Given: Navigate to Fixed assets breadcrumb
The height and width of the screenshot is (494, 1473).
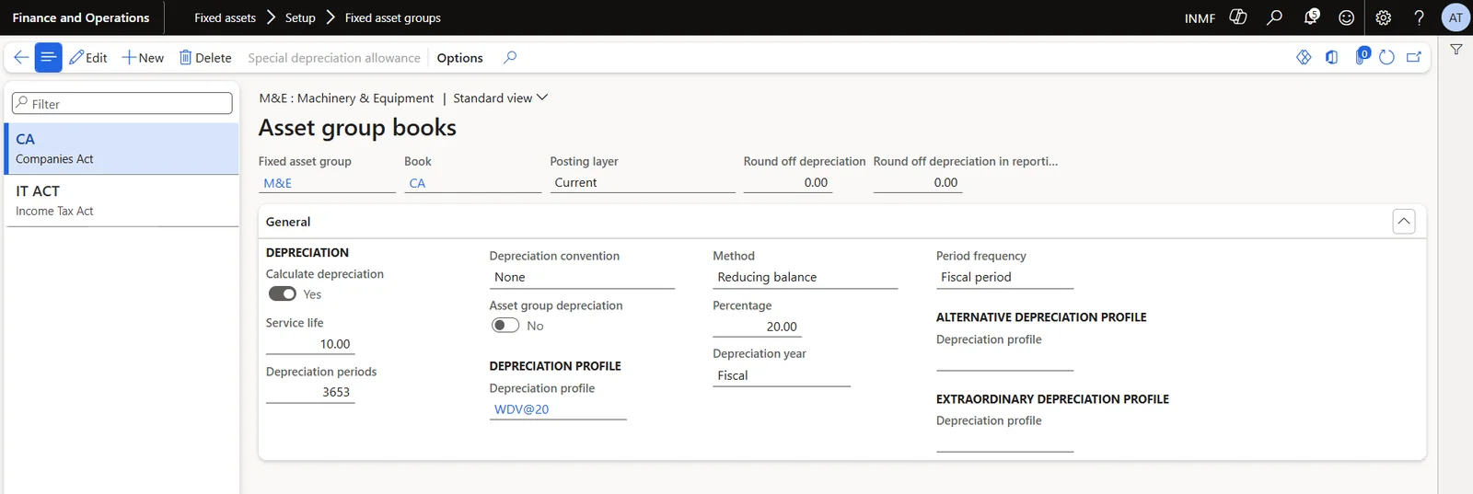Looking at the screenshot, I should (225, 17).
